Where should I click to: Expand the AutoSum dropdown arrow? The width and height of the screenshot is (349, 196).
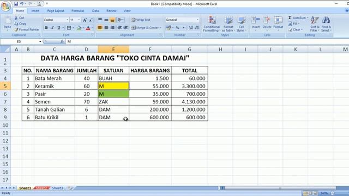click(x=308, y=17)
